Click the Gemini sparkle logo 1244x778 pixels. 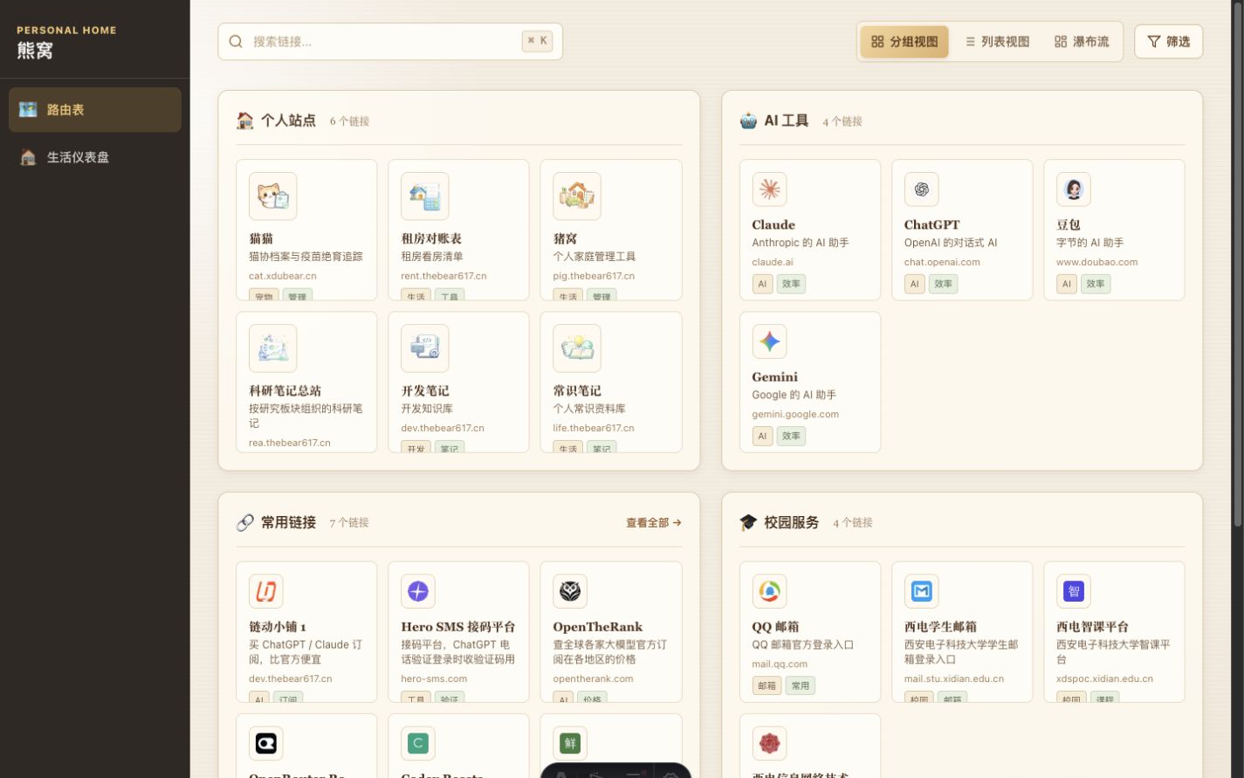769,341
